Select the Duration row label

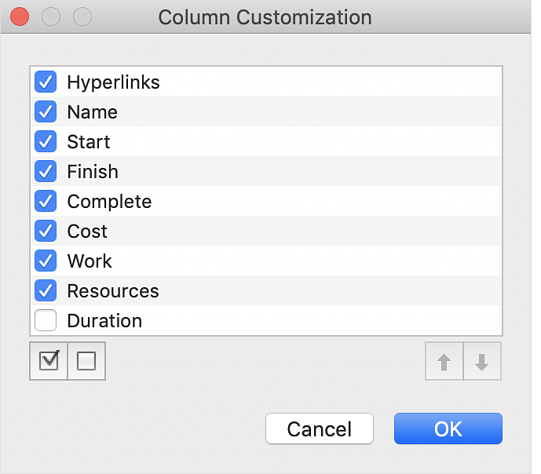[x=104, y=321]
